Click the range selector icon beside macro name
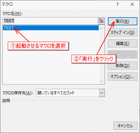The image size is (140, 133). pos(101,20)
